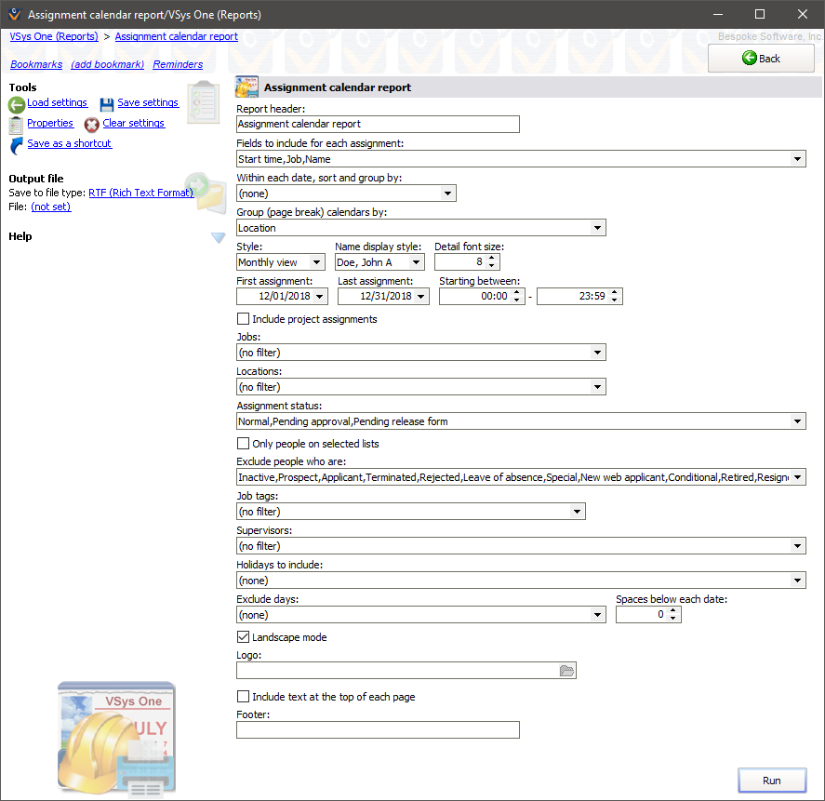Expand the Jobs filter dropdown

(x=598, y=352)
